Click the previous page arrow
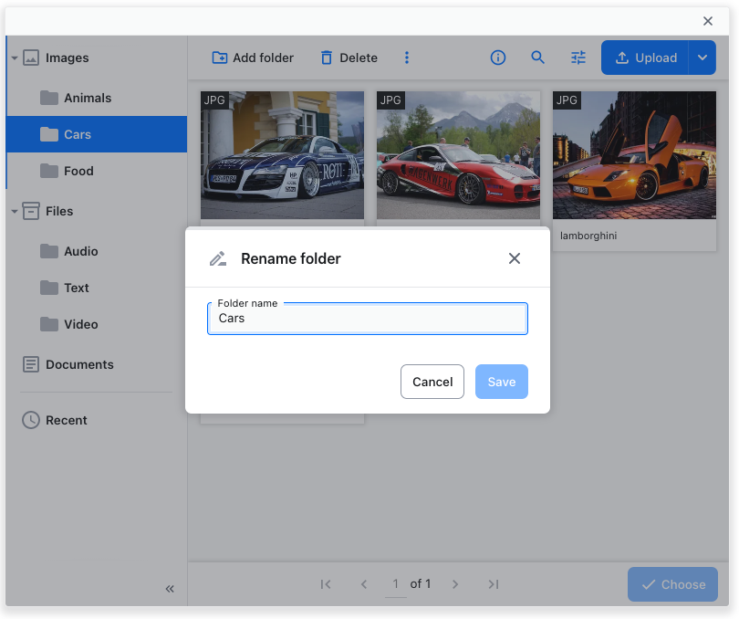739x619 pixels. tap(364, 584)
